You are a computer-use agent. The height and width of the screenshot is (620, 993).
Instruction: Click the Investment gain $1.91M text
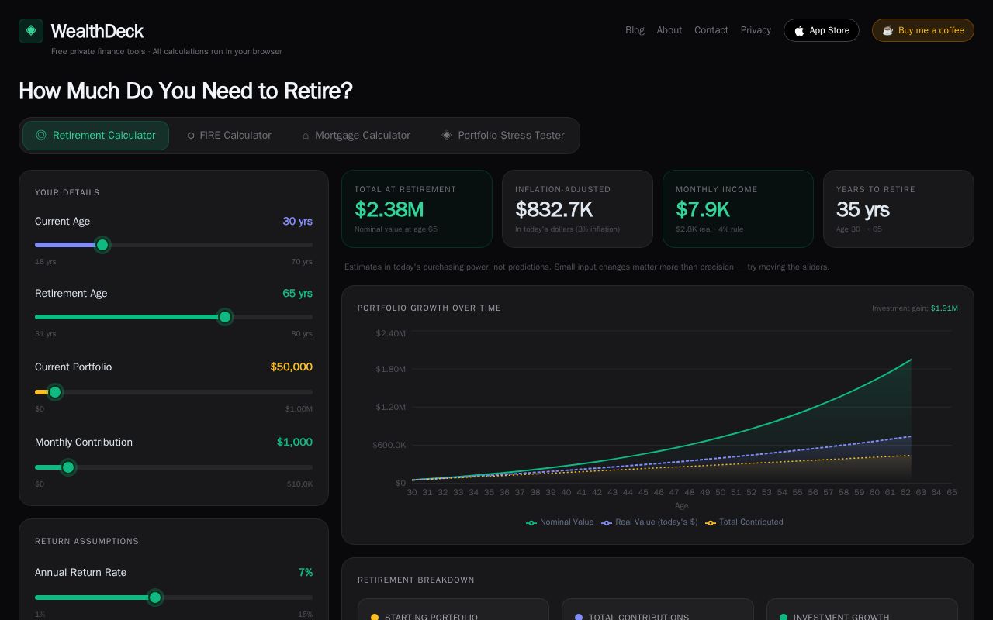[915, 308]
